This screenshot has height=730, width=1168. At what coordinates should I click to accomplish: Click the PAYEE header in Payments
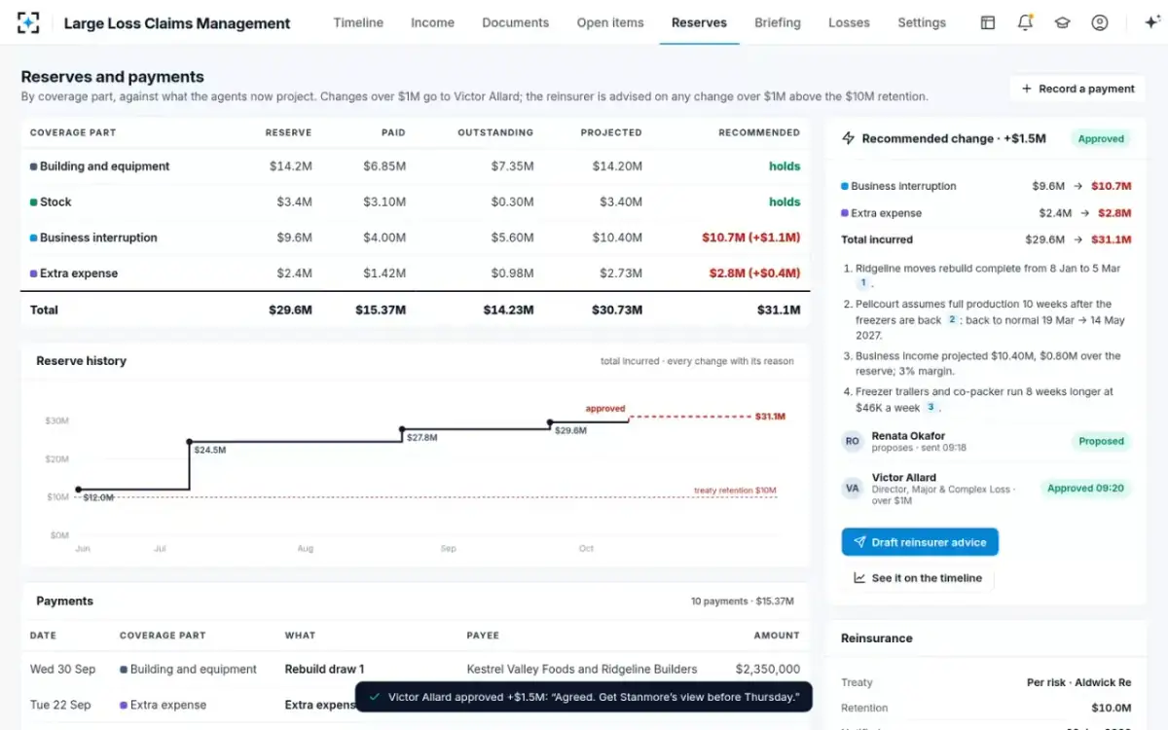click(483, 636)
